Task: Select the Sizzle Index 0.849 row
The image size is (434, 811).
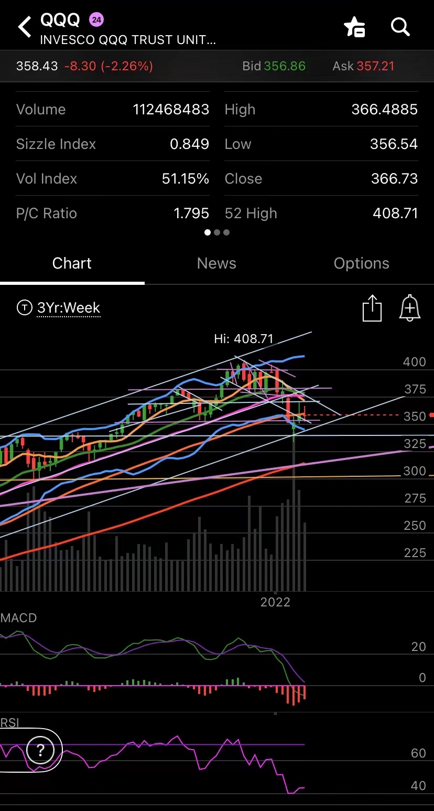Action: (x=113, y=144)
